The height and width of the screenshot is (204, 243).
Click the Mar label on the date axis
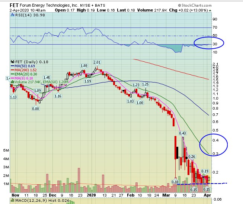point(166,195)
